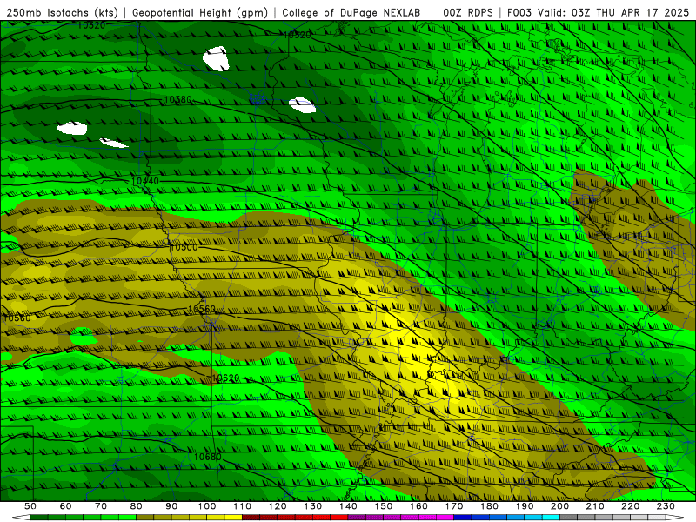Click the right arrow end of color bar
This screenshot has width=696, height=522.
[675, 517]
